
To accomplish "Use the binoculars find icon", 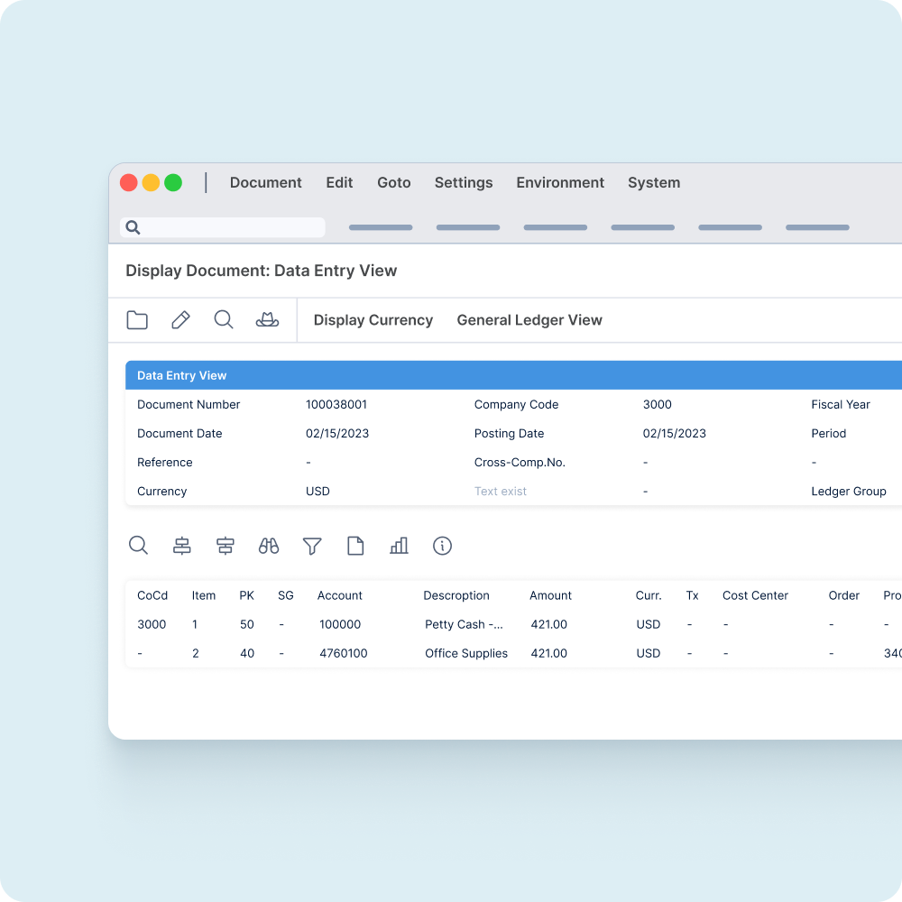I will pyautogui.click(x=269, y=545).
